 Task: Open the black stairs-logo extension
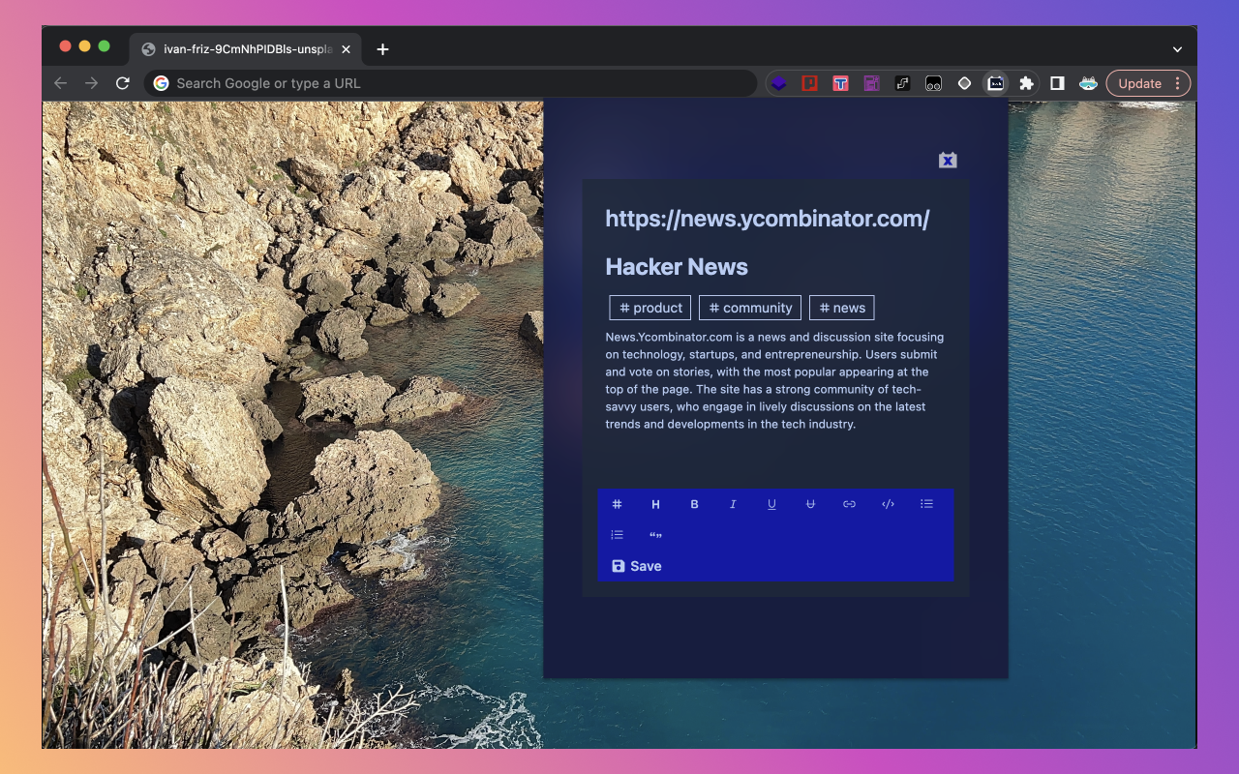tap(902, 83)
